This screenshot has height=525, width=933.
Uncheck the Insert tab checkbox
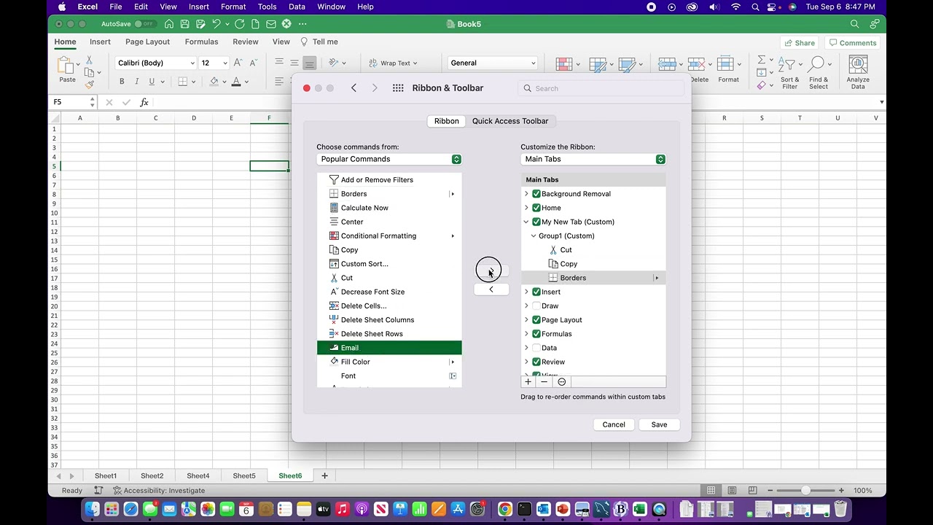(x=536, y=292)
